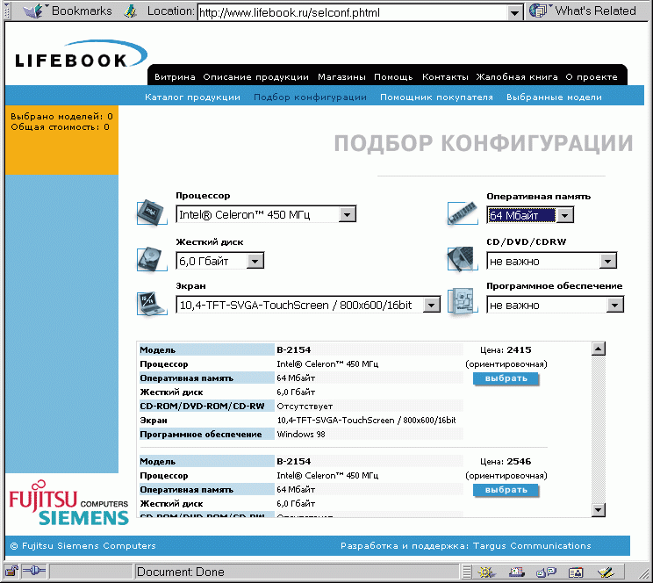Image resolution: width=653 pixels, height=583 pixels.
Task: Go to Подбор конфигурации
Action: click(x=310, y=97)
